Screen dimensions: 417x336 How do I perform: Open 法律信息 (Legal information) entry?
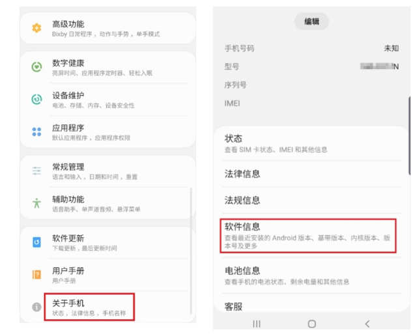(308, 174)
